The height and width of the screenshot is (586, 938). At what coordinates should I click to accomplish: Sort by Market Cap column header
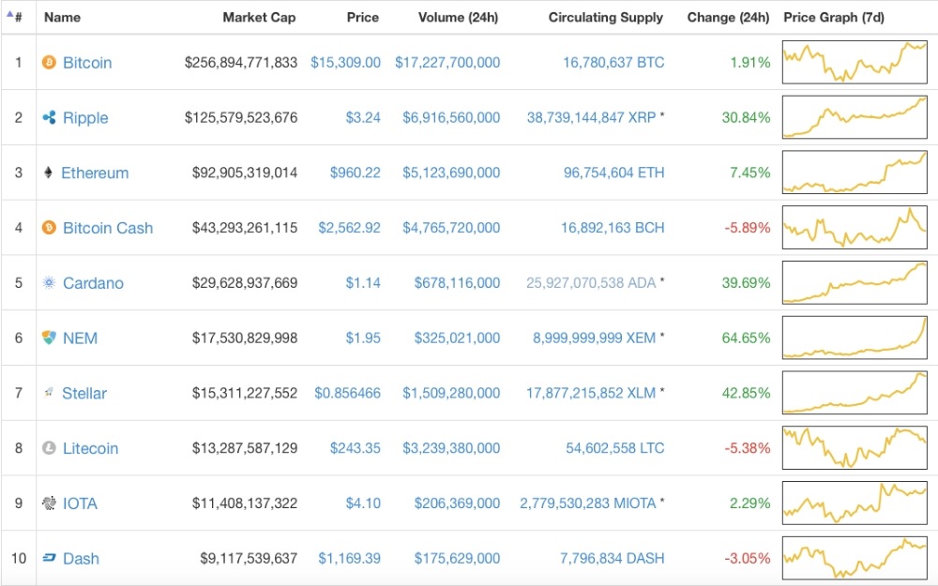[x=259, y=17]
